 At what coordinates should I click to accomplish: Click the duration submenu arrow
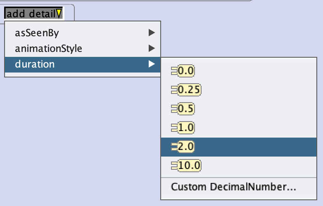152,64
